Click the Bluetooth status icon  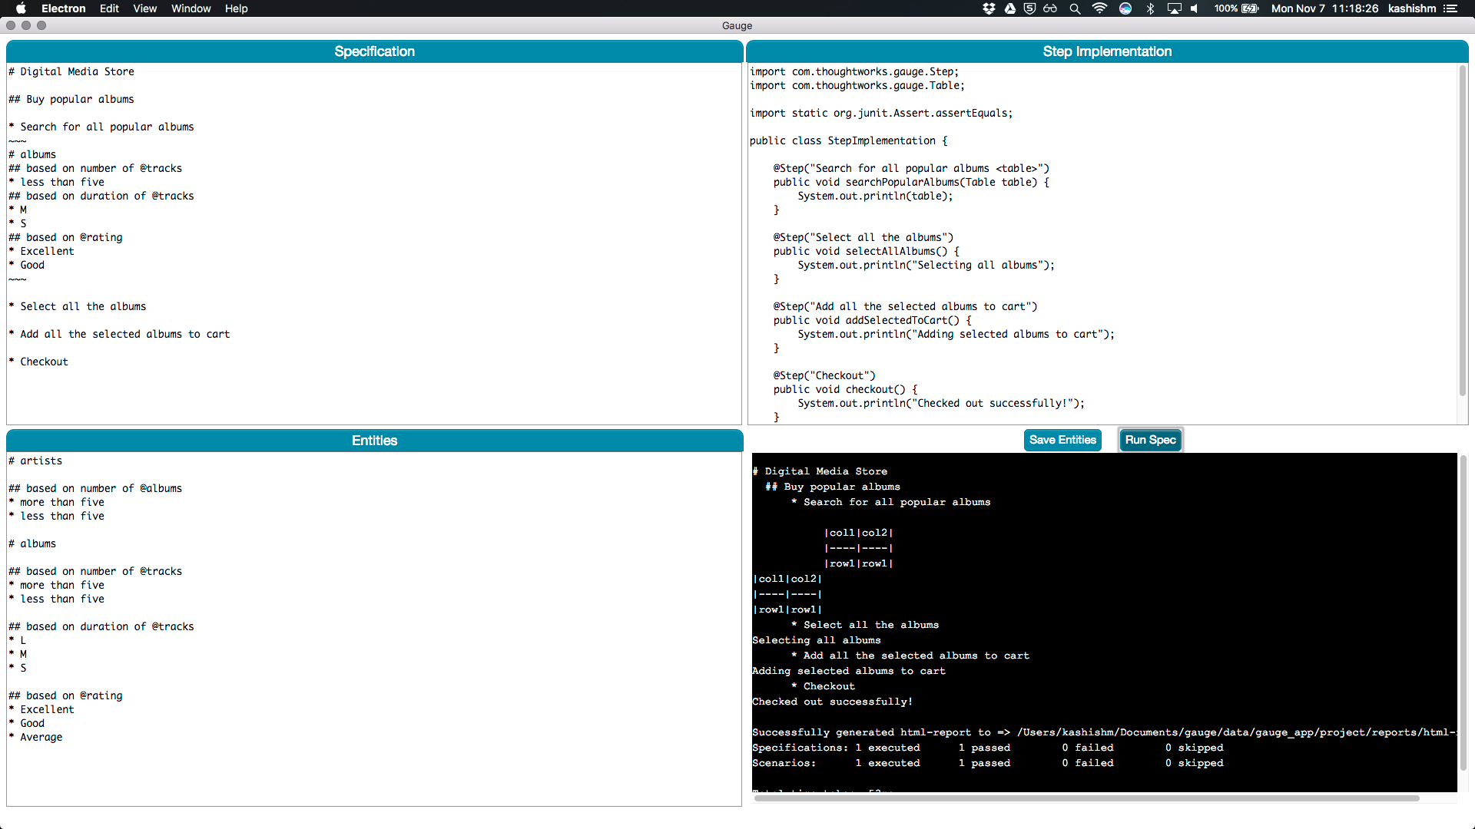1150,8
